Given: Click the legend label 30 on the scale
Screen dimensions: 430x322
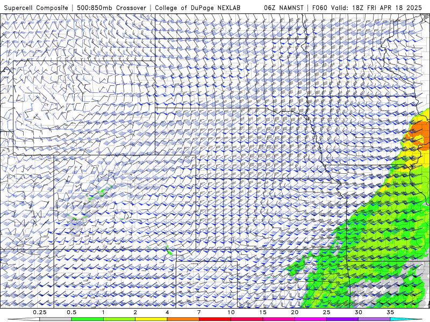Looking at the screenshot, I should [x=358, y=312].
